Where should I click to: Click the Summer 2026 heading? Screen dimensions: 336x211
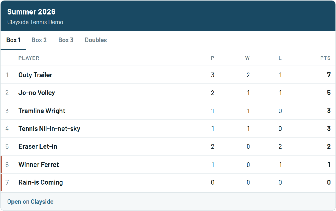coord(31,12)
